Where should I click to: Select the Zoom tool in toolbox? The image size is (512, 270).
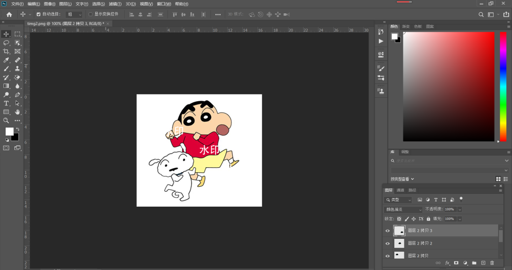(6, 120)
